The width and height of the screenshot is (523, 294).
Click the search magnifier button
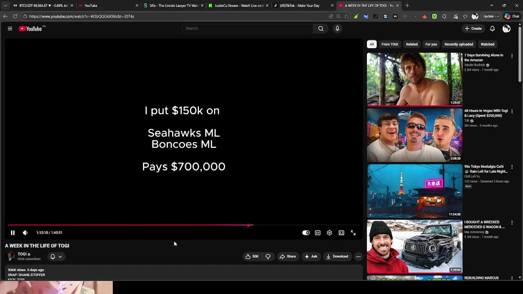point(321,29)
